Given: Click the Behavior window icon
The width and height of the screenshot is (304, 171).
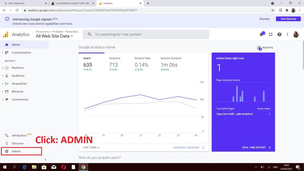Looking at the screenshot, I should pyautogui.click(x=7, y=91).
